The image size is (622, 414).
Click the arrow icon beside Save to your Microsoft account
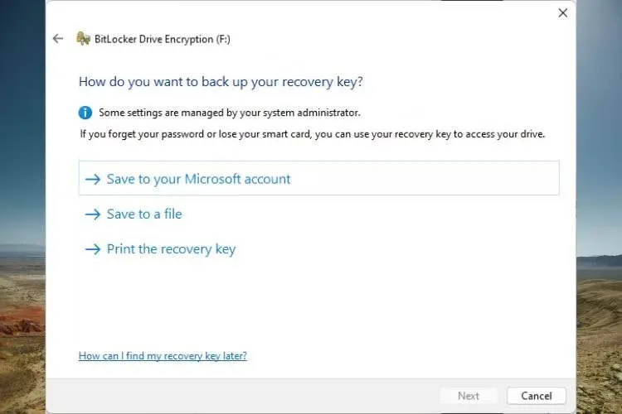92,179
